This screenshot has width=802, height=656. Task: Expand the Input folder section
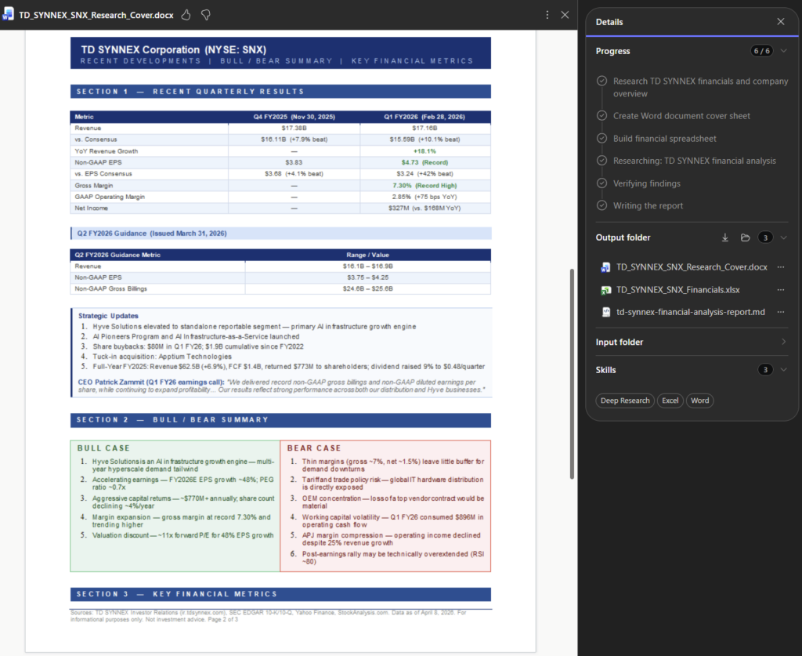point(783,342)
